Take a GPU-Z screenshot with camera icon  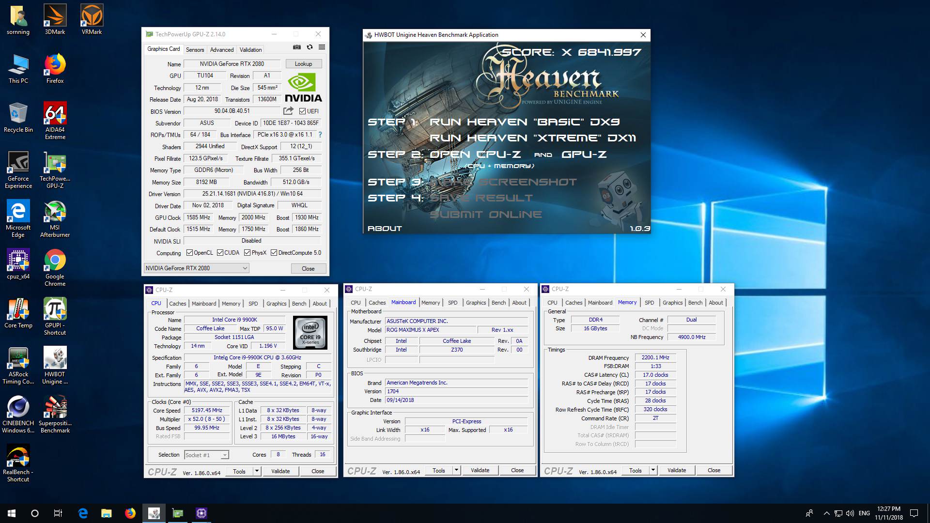[297, 47]
